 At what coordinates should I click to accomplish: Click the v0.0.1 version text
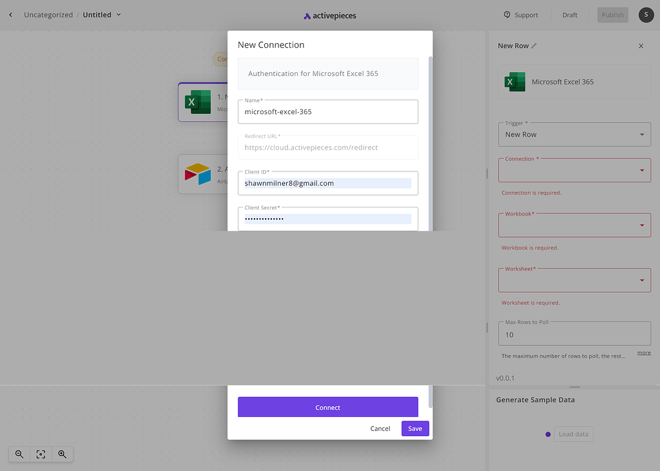coord(505,378)
